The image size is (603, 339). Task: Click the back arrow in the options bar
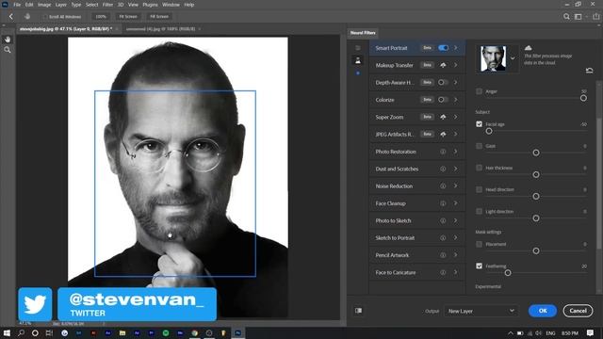click(x=10, y=17)
